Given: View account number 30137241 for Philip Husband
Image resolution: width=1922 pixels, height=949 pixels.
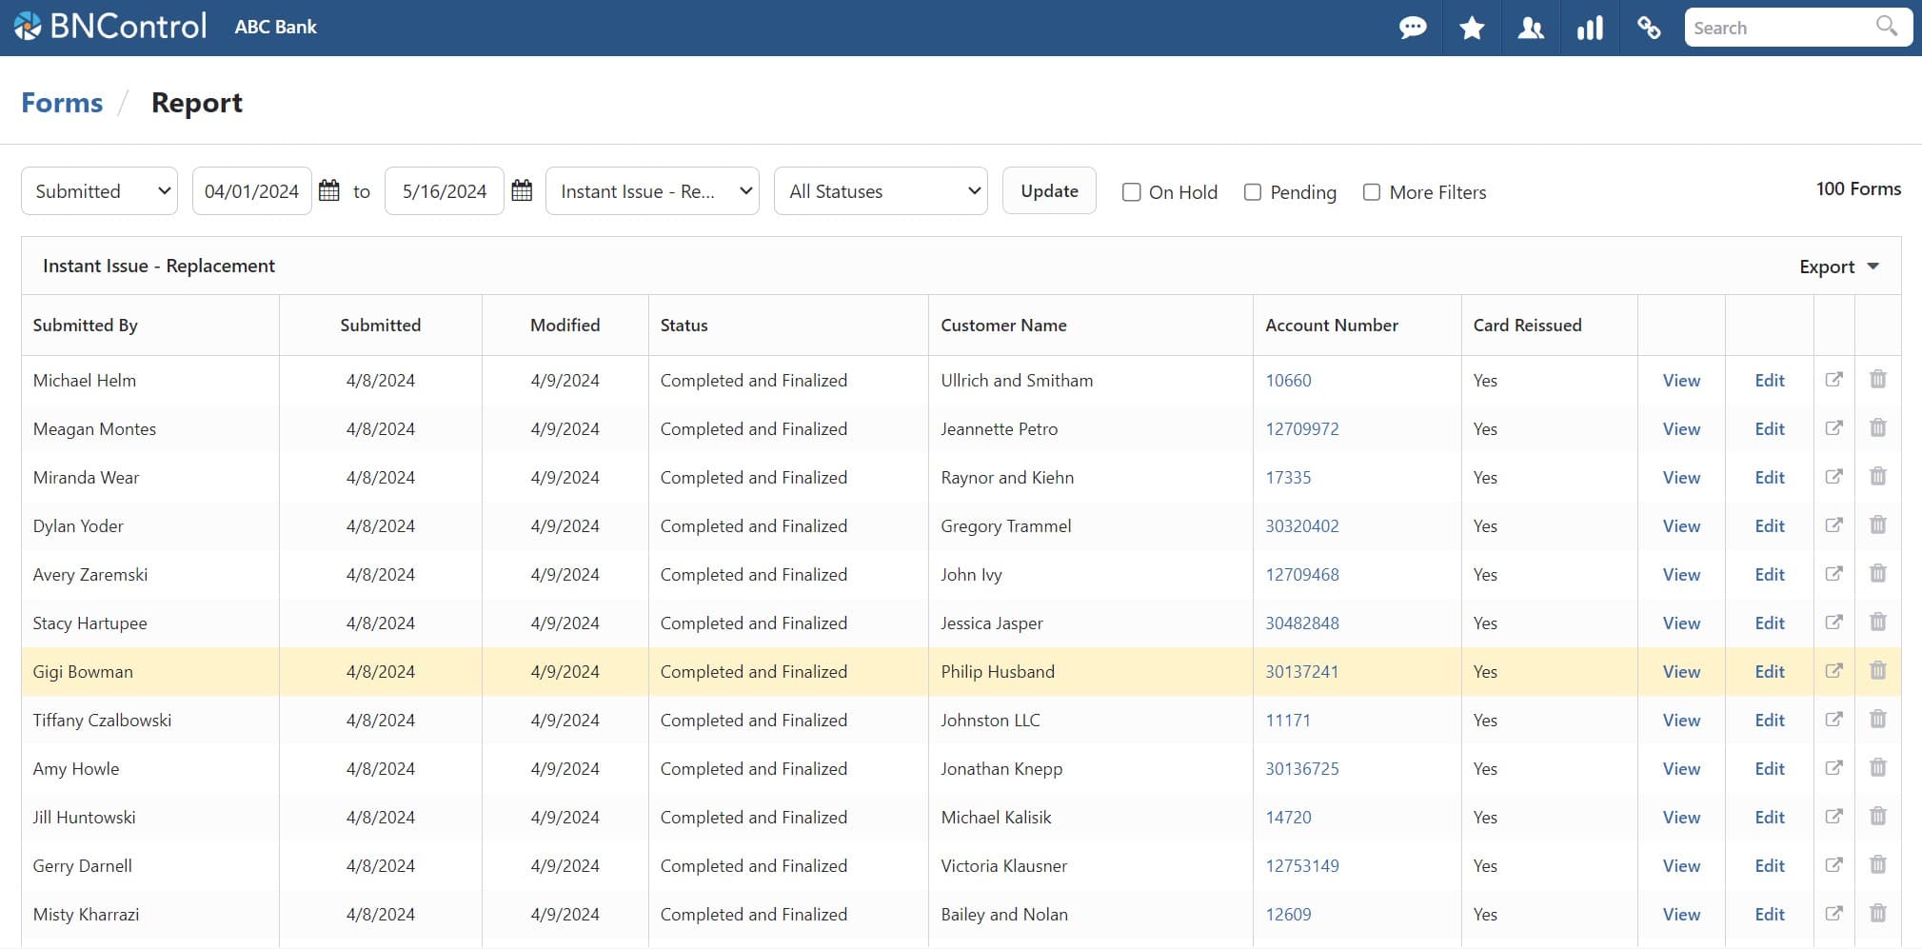Looking at the screenshot, I should click(1301, 671).
